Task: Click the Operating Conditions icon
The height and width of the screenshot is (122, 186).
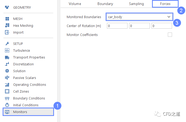Action: (7, 85)
